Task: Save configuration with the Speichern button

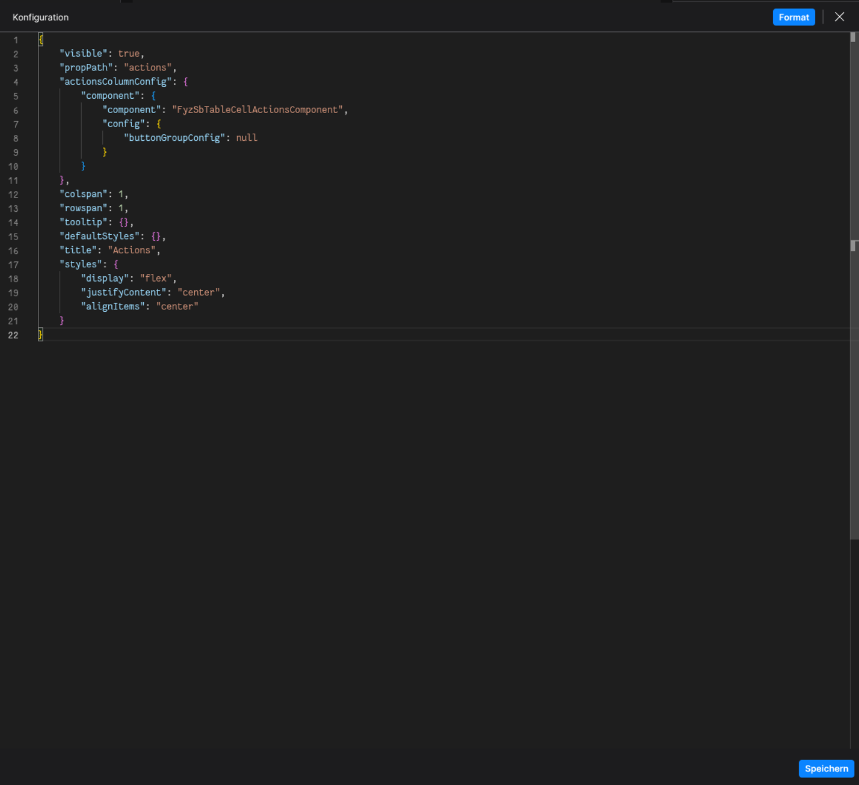Action: click(826, 768)
